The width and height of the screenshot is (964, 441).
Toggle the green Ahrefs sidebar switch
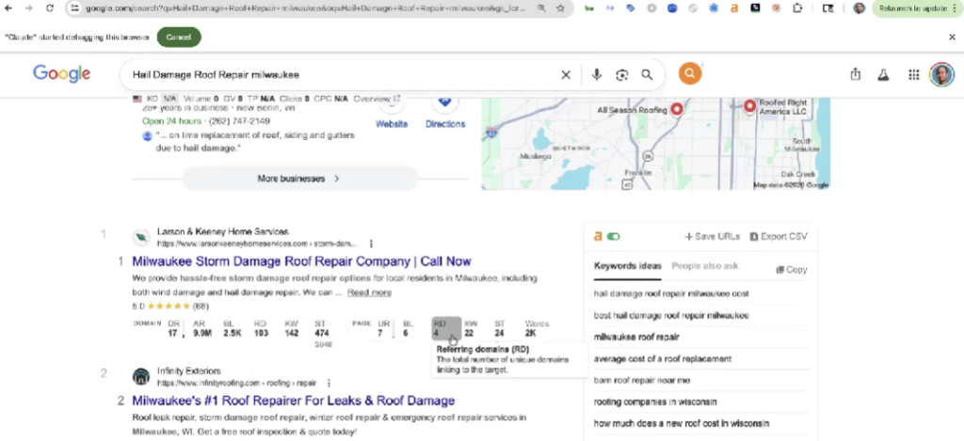pyautogui.click(x=613, y=236)
